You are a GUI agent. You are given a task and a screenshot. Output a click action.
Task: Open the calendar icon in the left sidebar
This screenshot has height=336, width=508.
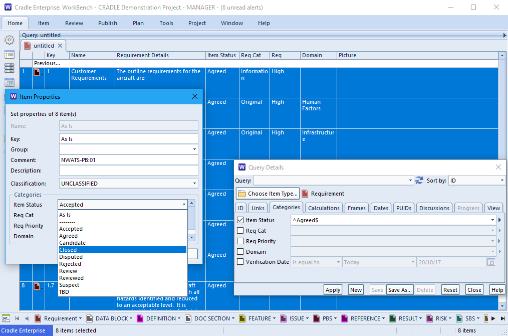pos(10,82)
